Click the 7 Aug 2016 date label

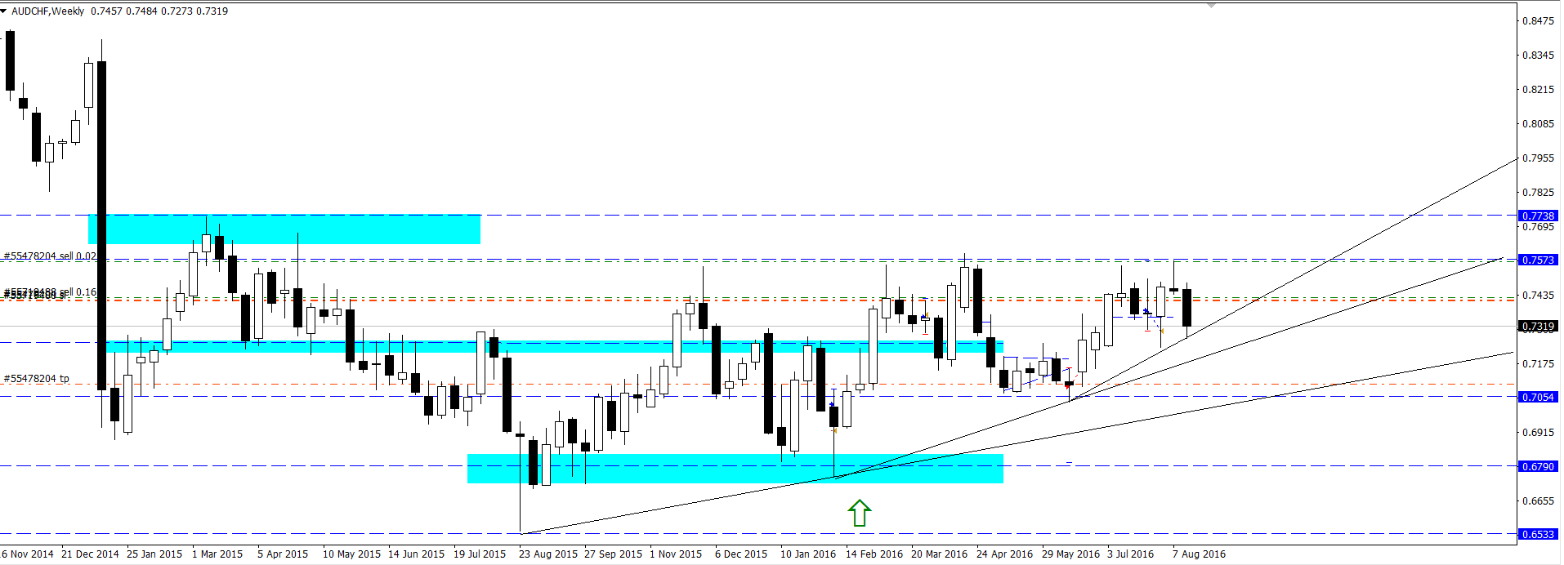pyautogui.click(x=1200, y=554)
